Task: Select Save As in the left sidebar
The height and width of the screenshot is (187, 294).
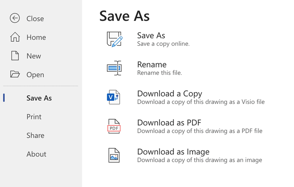Action: [x=39, y=98]
